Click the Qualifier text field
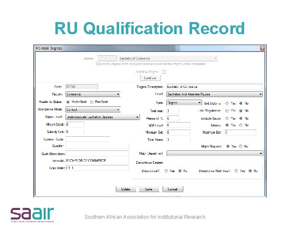 [97, 146]
